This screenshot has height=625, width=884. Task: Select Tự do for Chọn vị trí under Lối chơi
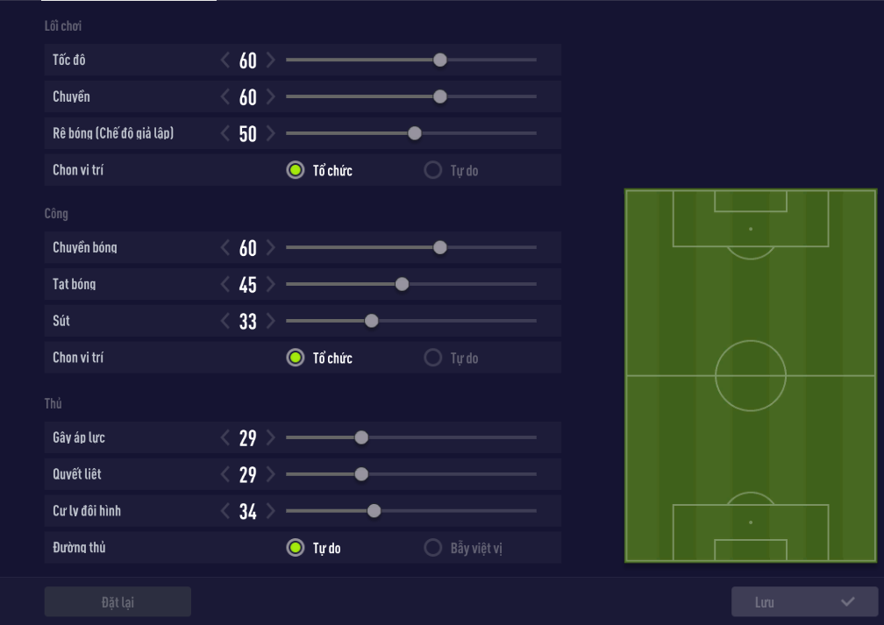tap(432, 171)
